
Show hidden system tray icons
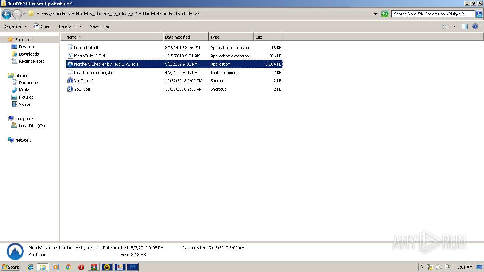[422, 267]
